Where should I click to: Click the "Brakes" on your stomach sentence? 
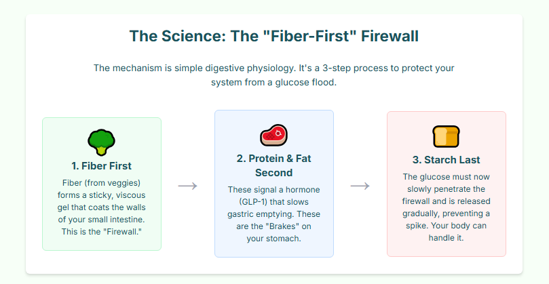[x=274, y=232]
